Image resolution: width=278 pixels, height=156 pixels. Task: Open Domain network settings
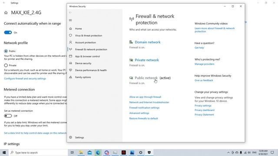[148, 42]
